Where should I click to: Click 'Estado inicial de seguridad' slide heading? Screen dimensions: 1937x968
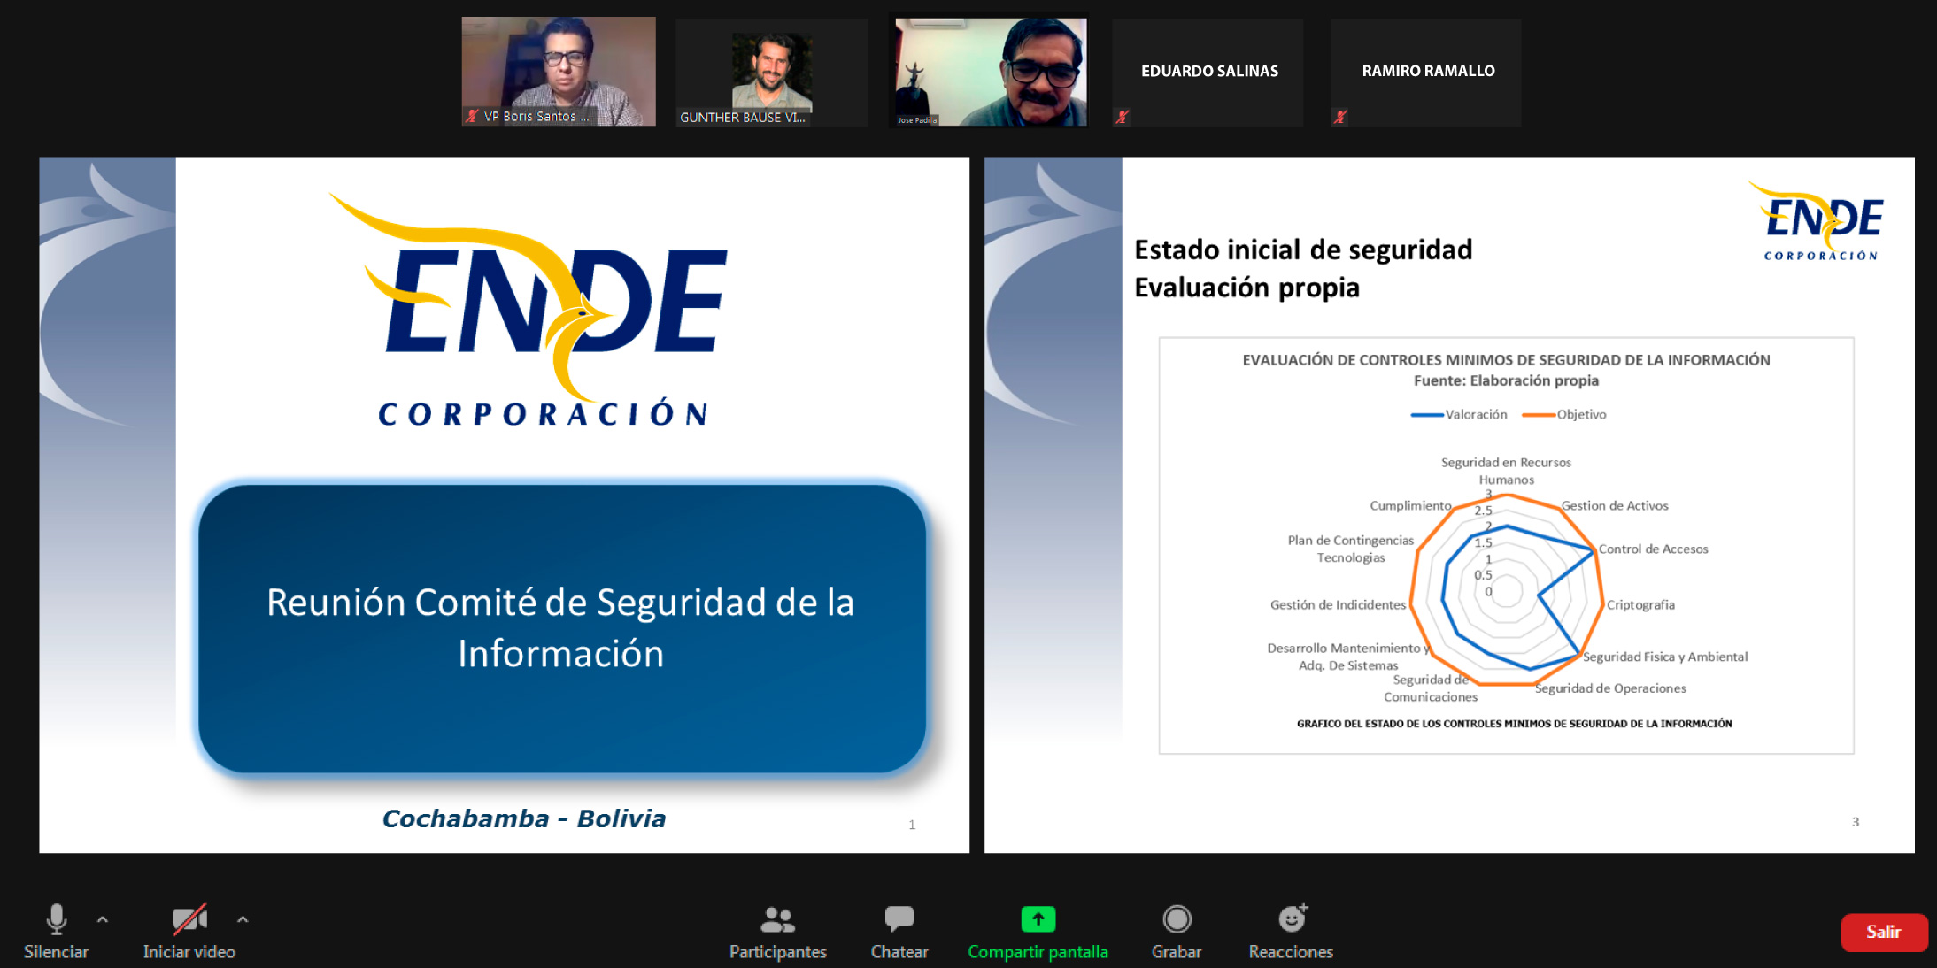tap(1303, 250)
